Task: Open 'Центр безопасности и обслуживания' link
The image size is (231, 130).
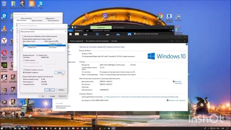Action: pos(63,107)
